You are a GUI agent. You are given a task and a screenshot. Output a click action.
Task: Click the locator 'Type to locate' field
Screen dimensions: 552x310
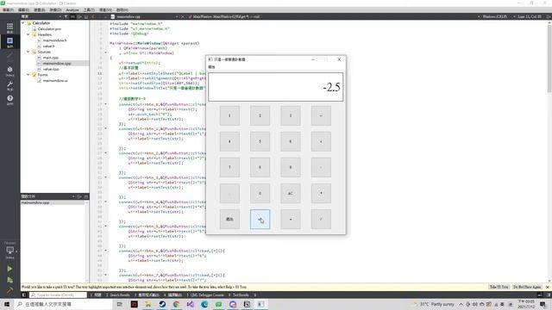[x=58, y=294]
